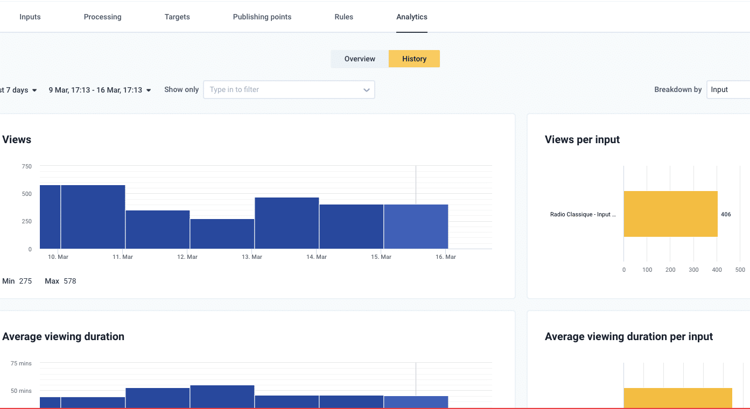Go to the Targets tab

pos(177,17)
